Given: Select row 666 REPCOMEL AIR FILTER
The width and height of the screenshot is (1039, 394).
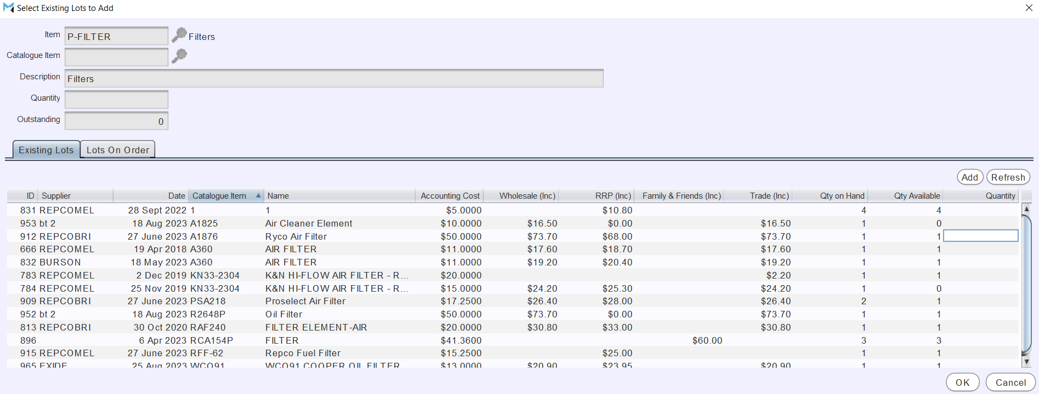Looking at the screenshot, I should point(513,249).
